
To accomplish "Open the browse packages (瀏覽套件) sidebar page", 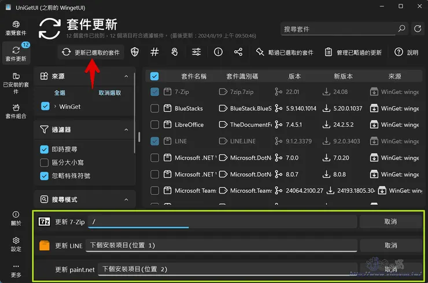I will tap(16, 28).
